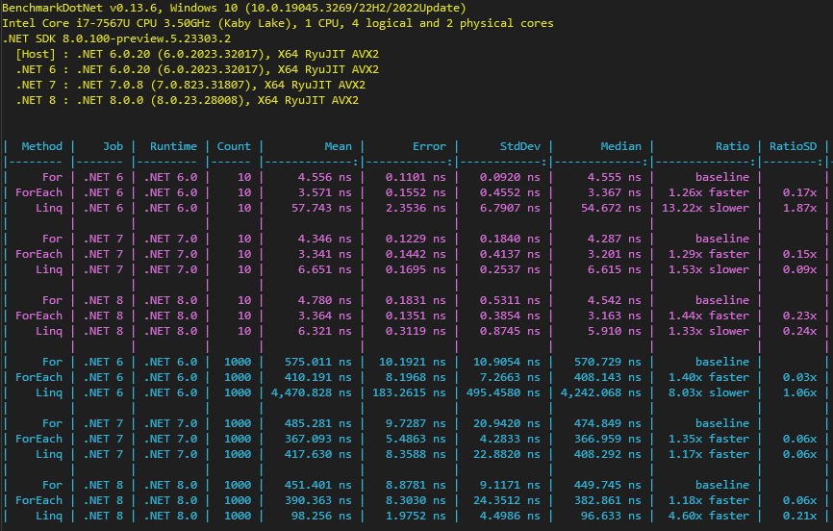Click ratio 1.17x faster

(709, 454)
